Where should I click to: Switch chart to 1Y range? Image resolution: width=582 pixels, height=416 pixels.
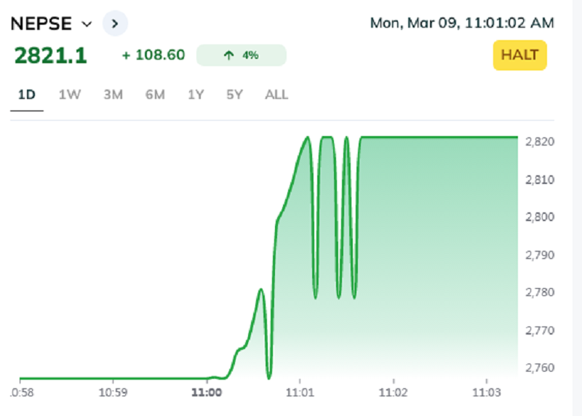click(x=196, y=95)
